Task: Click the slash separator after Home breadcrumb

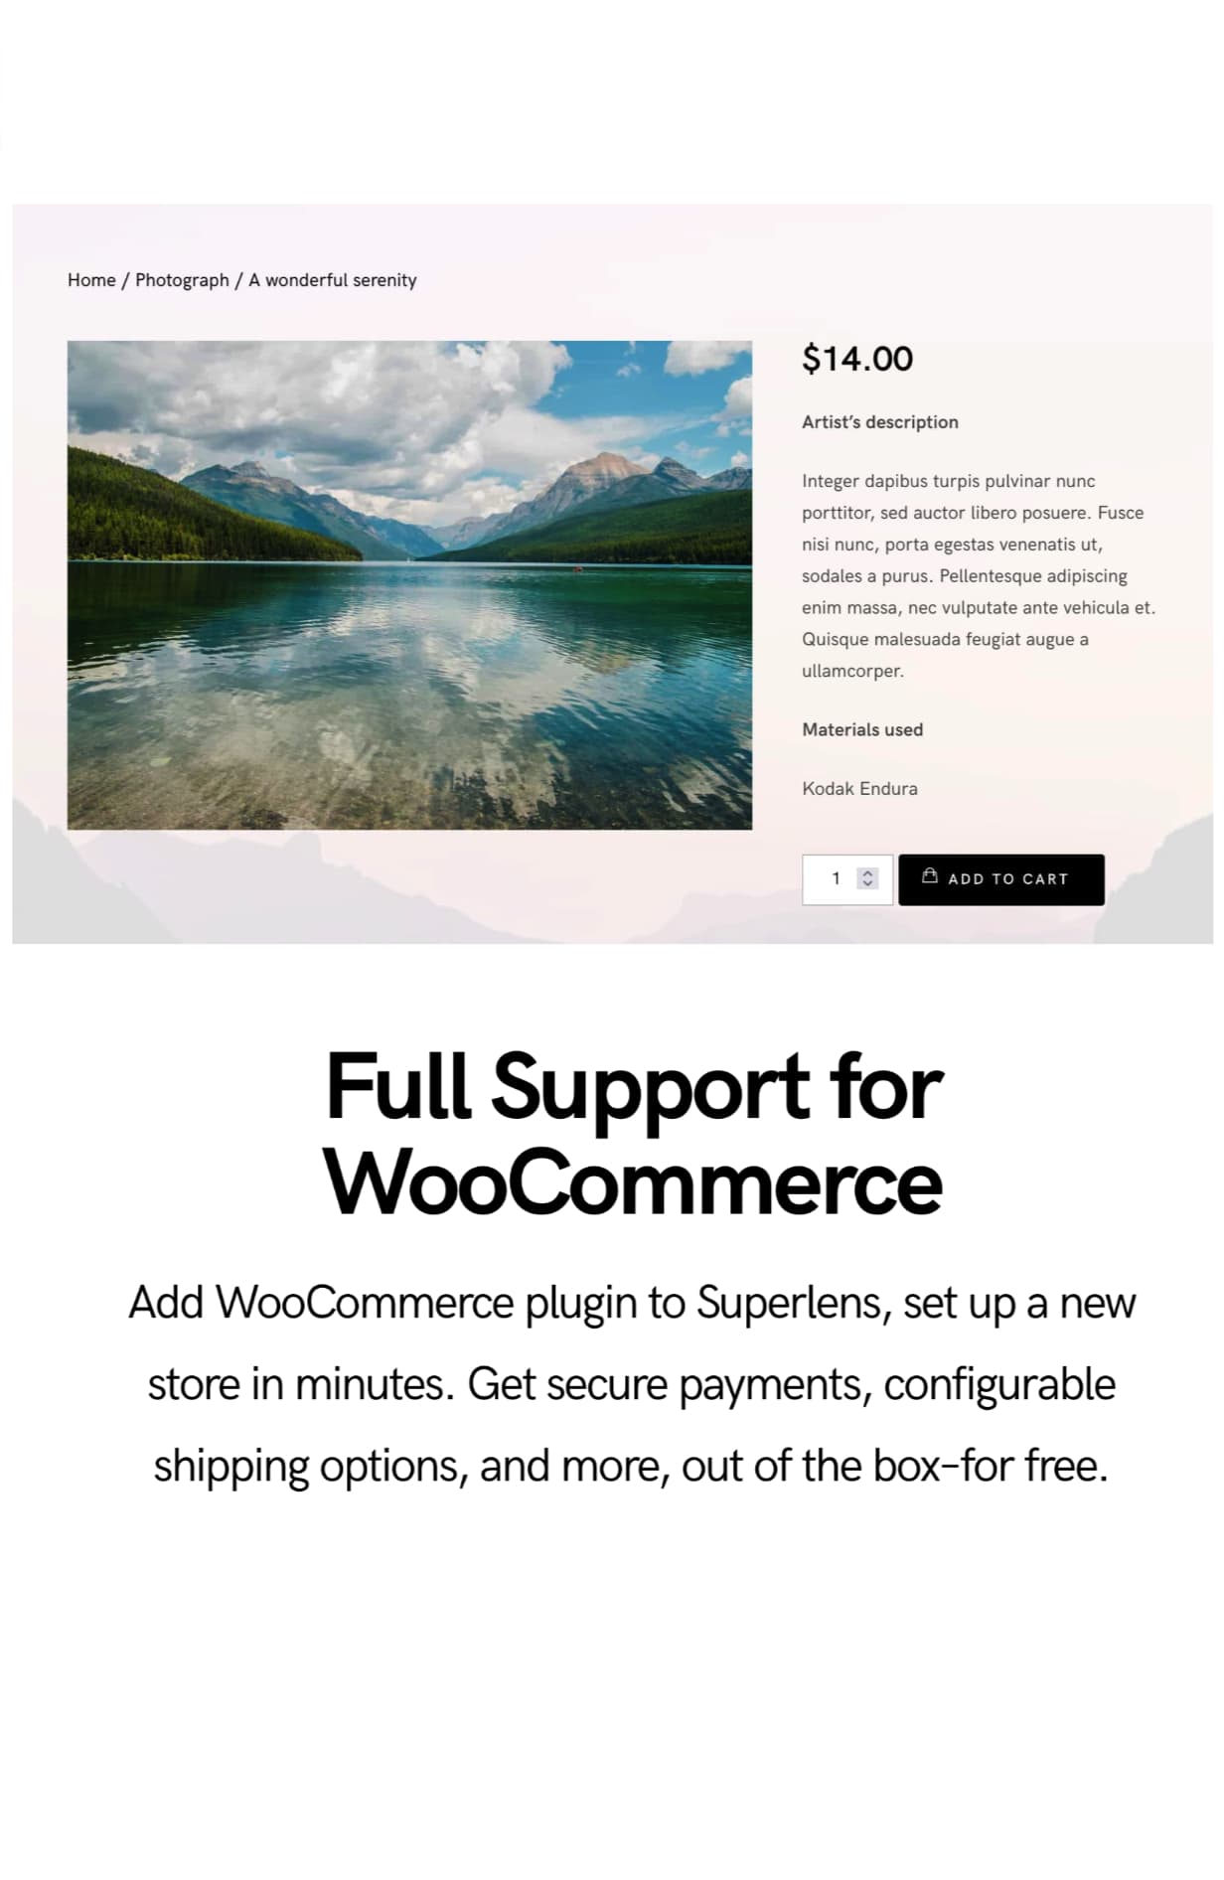Action: click(125, 280)
